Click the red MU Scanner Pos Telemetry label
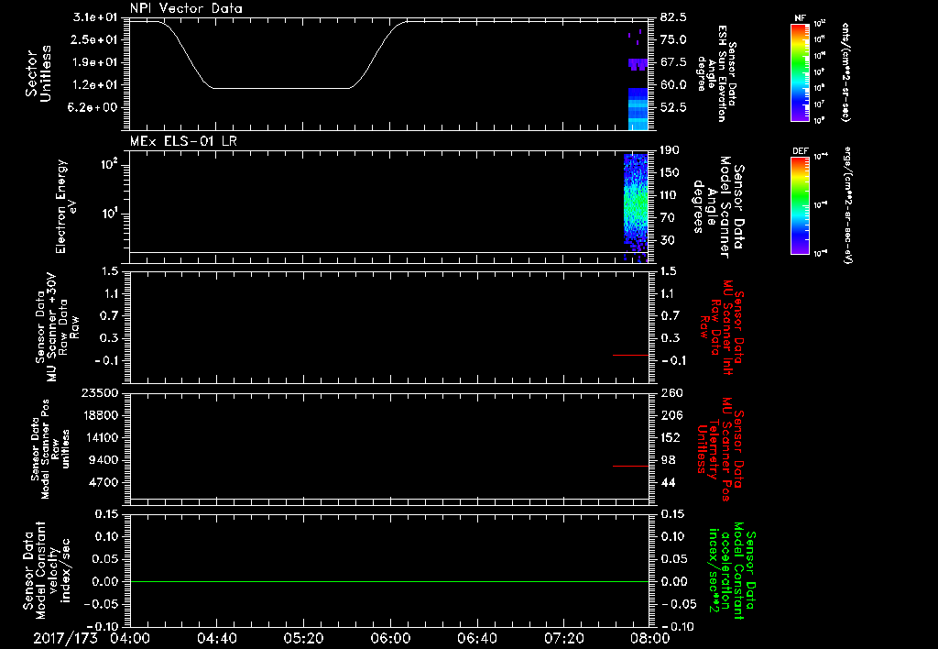Viewport: 938px width, 649px height. click(x=721, y=449)
